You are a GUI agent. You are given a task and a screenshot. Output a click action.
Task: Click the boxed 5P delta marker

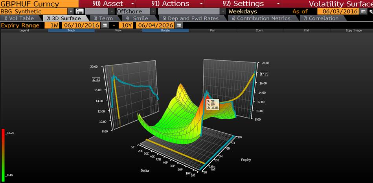click(193, 175)
